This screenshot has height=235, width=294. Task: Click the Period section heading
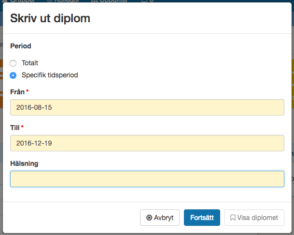pos(21,46)
